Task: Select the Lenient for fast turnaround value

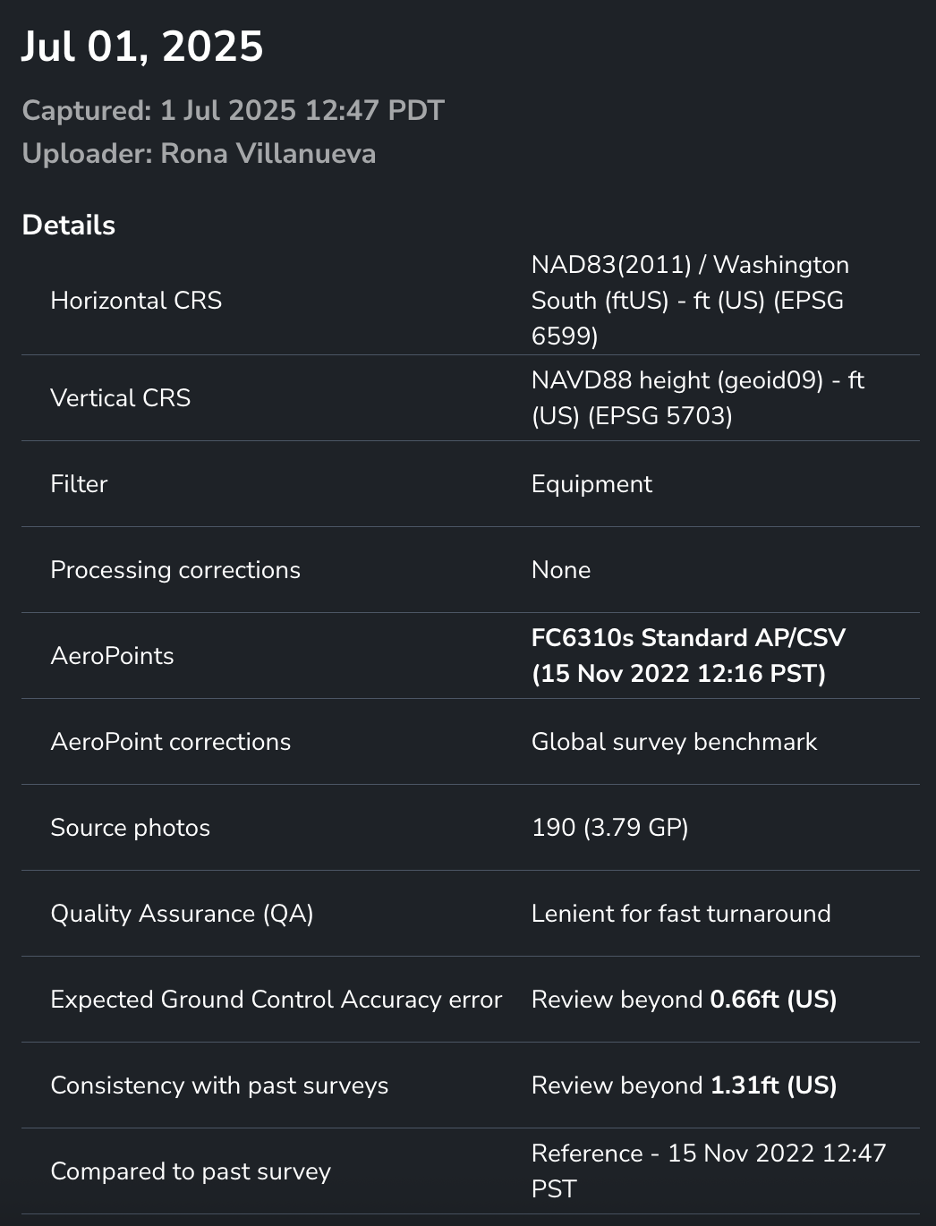Action: 681,913
